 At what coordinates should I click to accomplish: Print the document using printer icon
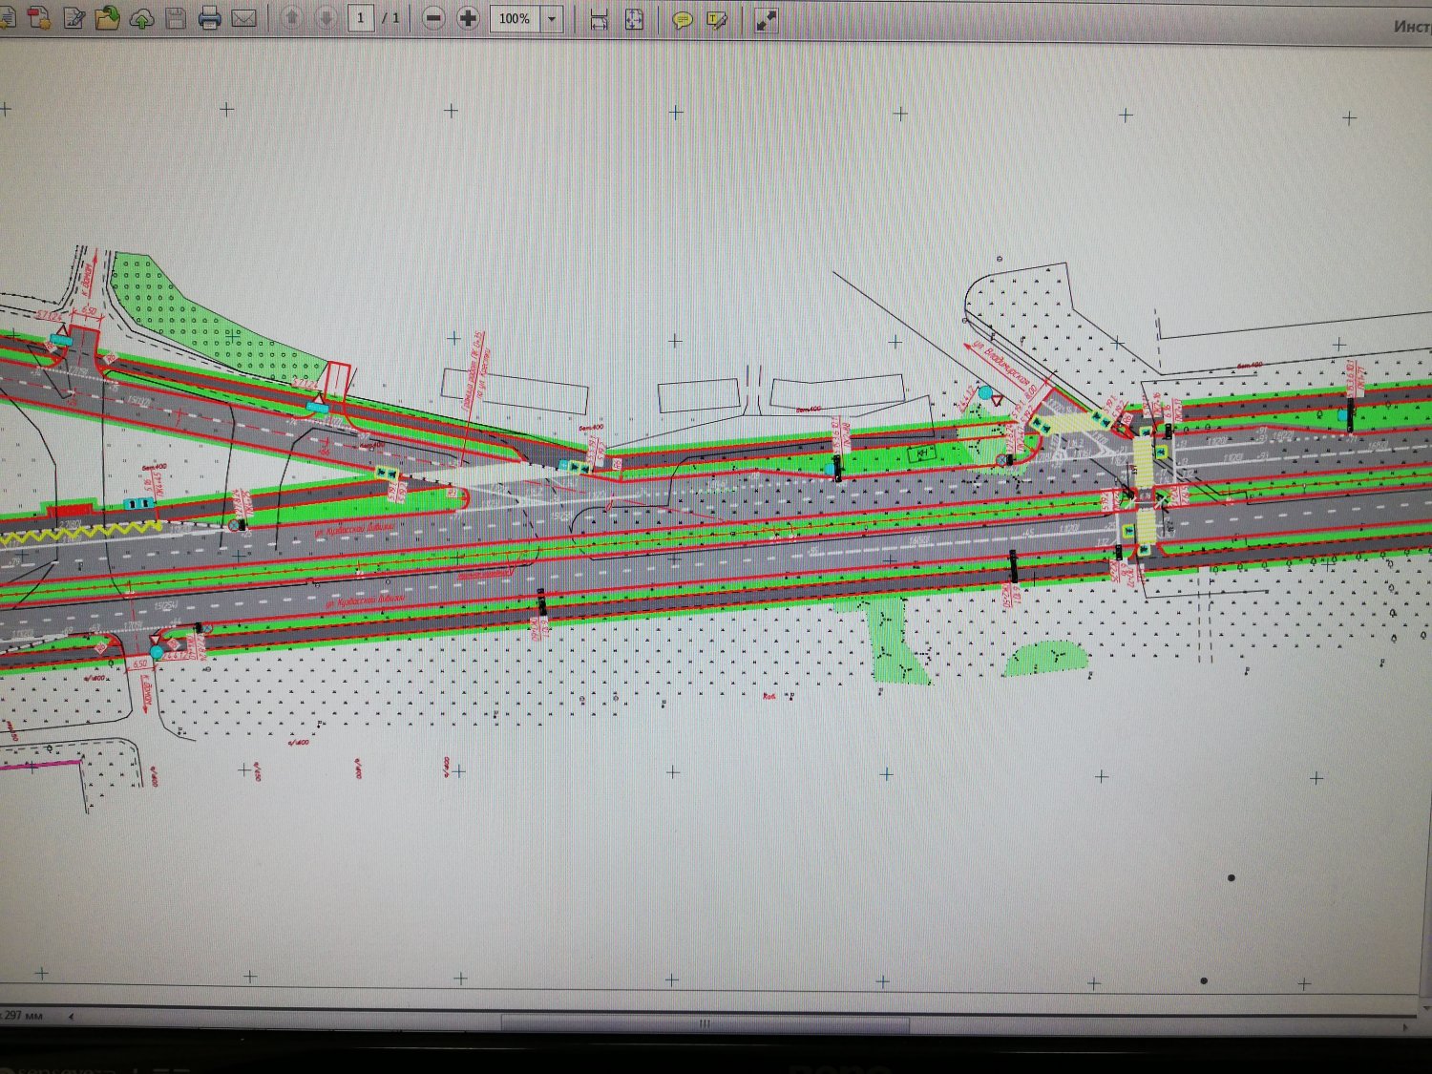210,18
